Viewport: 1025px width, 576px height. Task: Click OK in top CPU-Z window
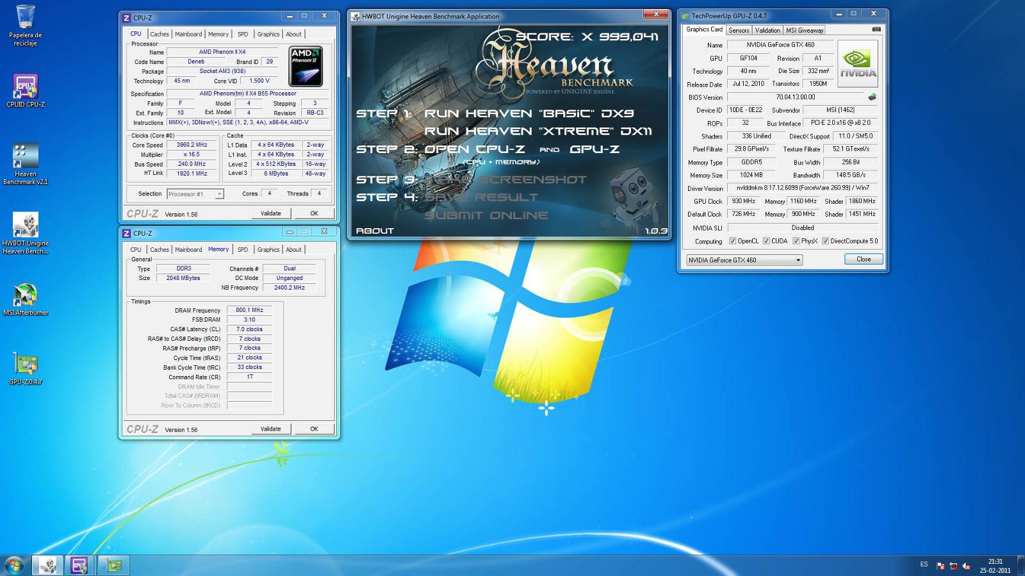(x=314, y=213)
